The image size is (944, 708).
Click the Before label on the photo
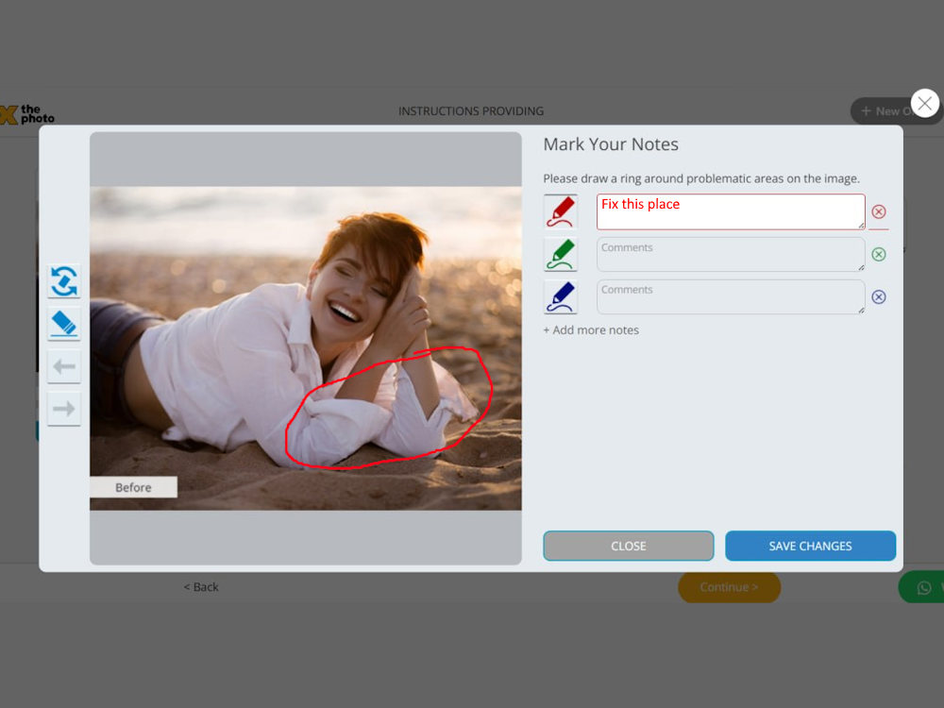coord(133,488)
